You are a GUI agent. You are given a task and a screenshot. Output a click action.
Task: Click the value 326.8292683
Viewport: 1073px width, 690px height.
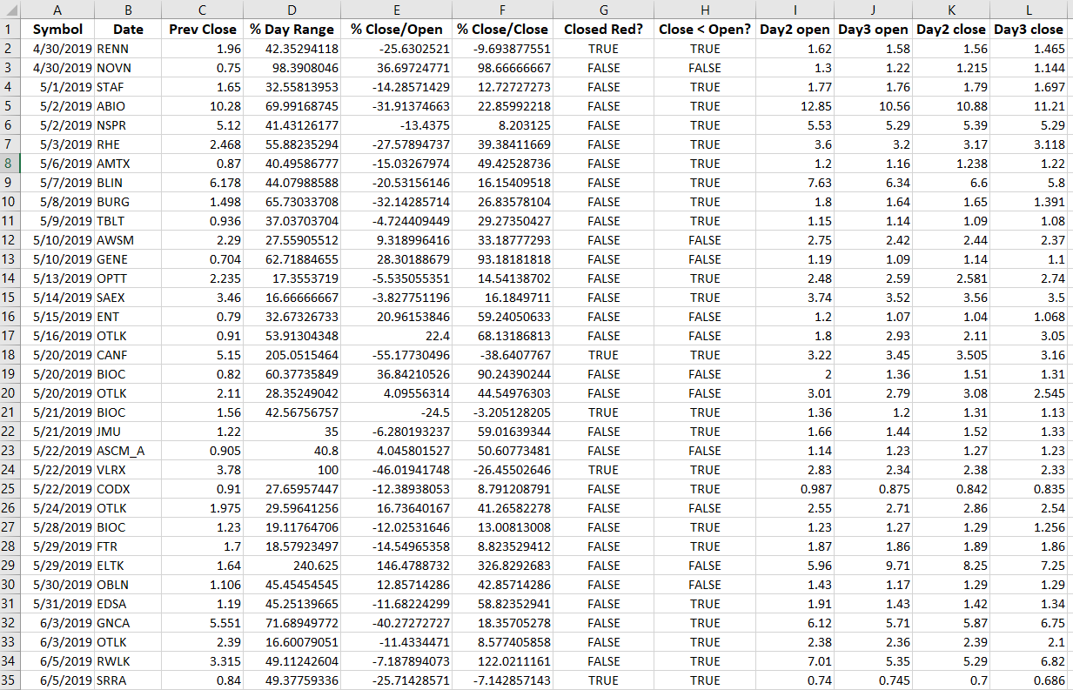point(503,566)
